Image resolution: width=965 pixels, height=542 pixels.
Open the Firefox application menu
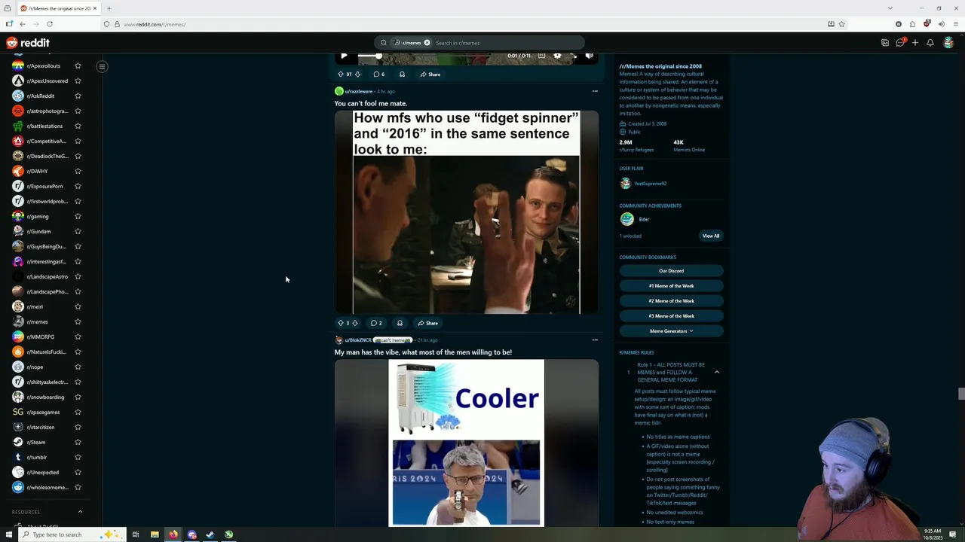[956, 24]
